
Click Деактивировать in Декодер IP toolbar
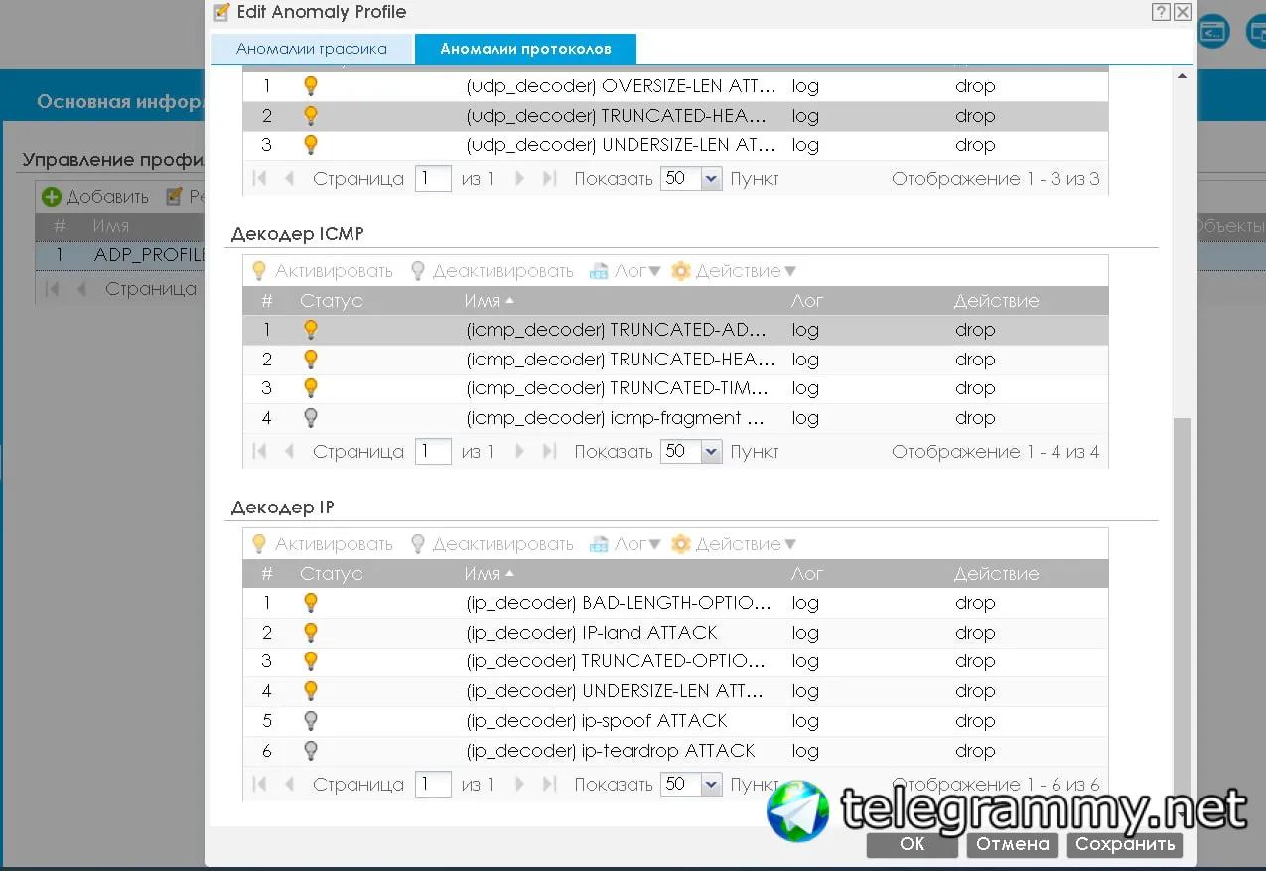[x=492, y=544]
